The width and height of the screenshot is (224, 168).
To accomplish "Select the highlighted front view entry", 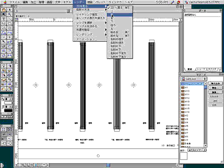I will (x=120, y=15).
